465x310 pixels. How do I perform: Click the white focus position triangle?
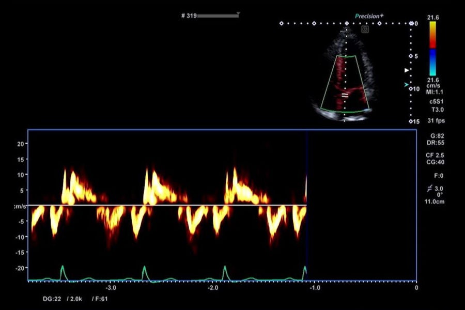coord(407,70)
